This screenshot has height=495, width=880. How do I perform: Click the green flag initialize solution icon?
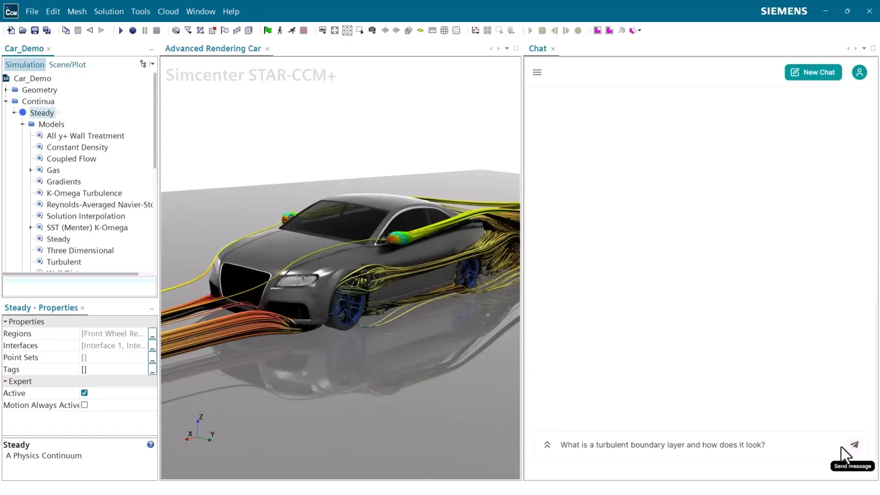point(267,30)
